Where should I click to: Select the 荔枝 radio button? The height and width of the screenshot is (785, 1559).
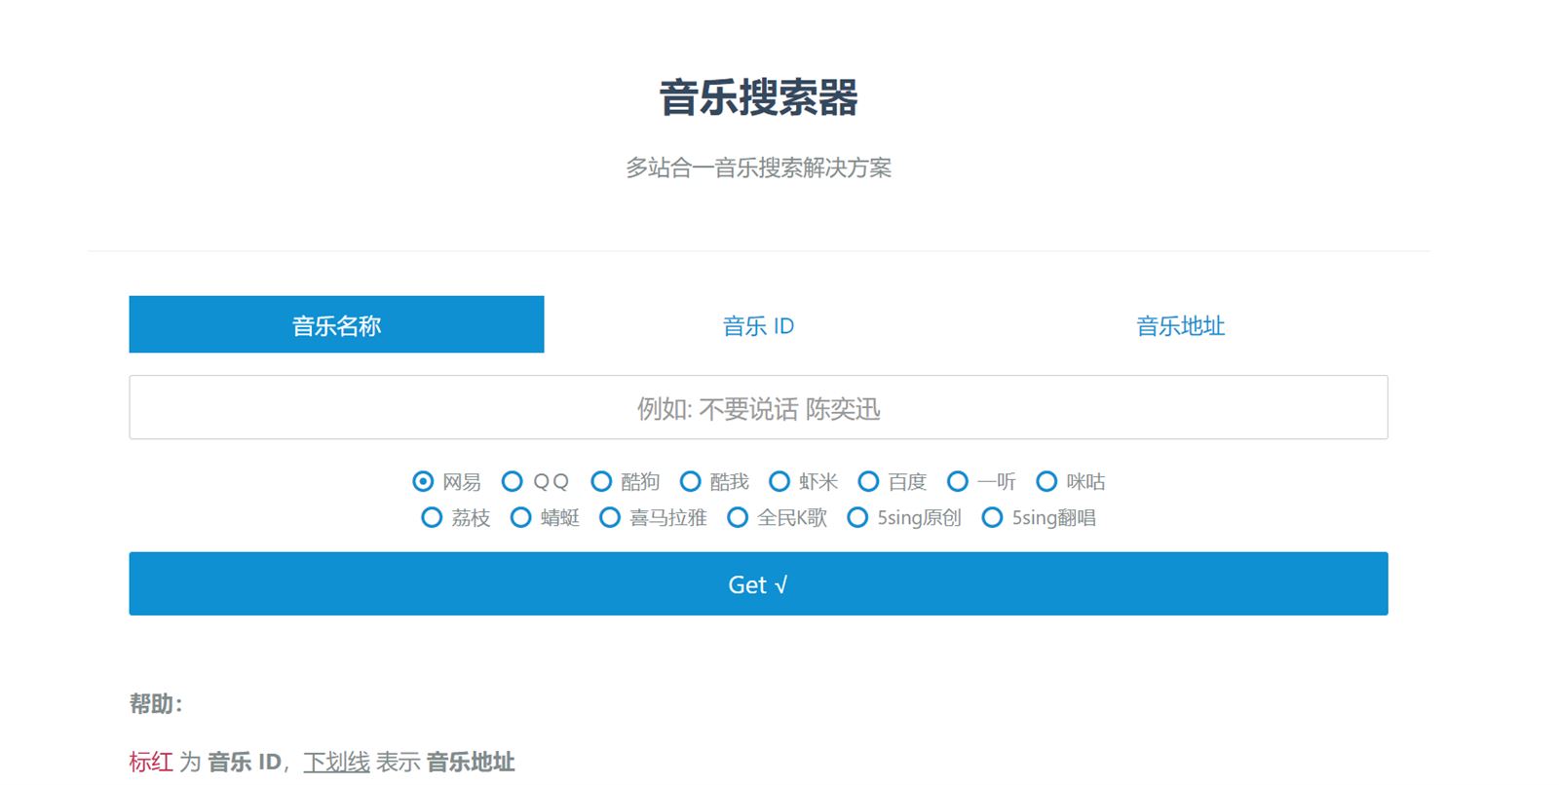pos(432,517)
